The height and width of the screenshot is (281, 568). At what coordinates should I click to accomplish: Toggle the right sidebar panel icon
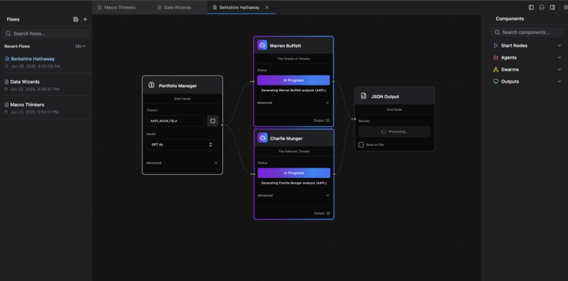click(x=552, y=7)
